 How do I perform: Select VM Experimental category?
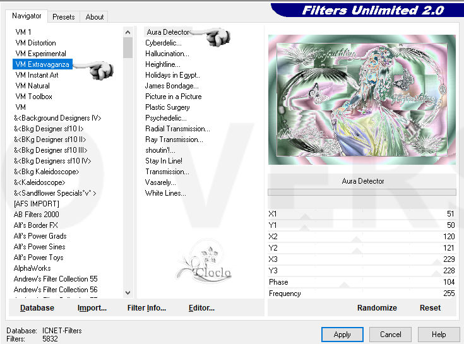pos(40,54)
